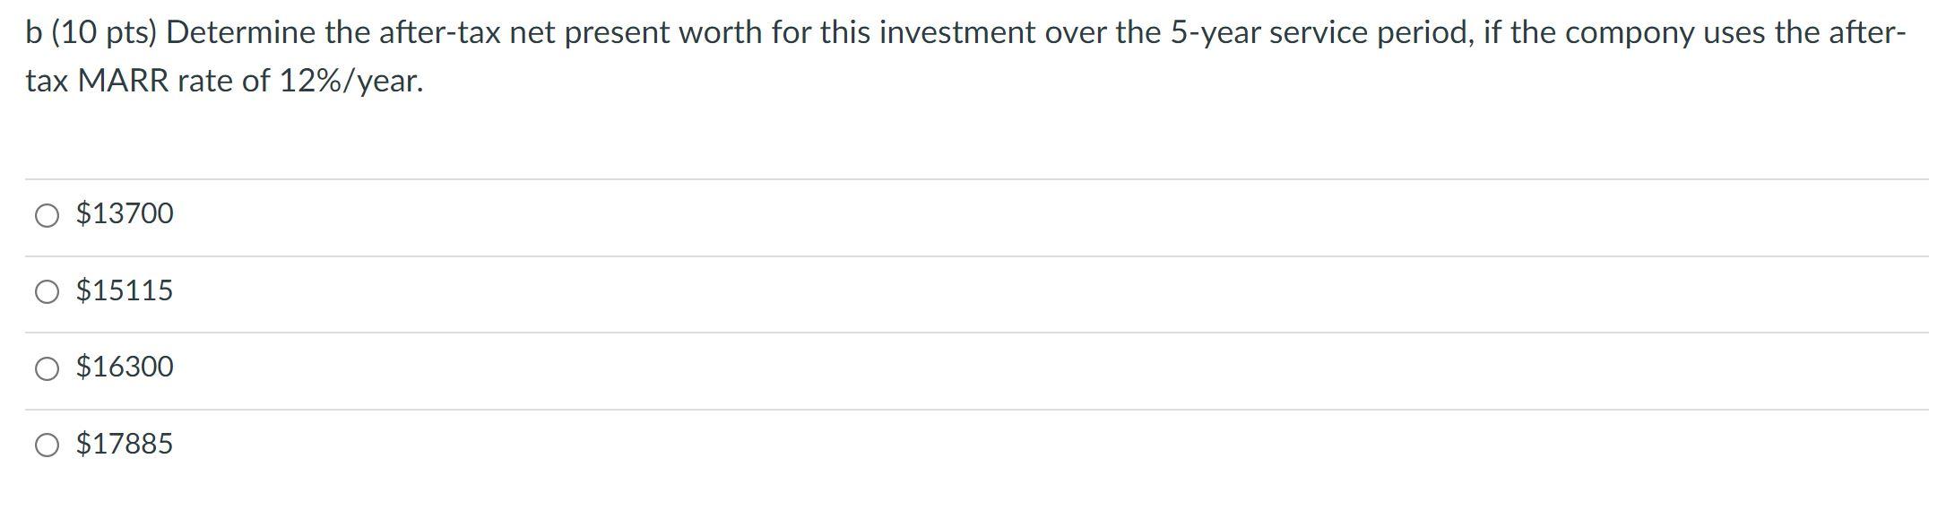The height and width of the screenshot is (519, 1955).
Task: Mark the second answer choice circle
Action: tap(48, 292)
